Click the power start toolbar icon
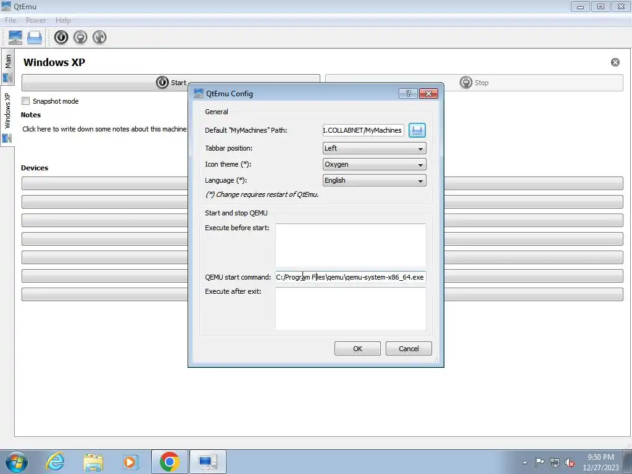Screen dimensions: 632x474 [x=61, y=38]
